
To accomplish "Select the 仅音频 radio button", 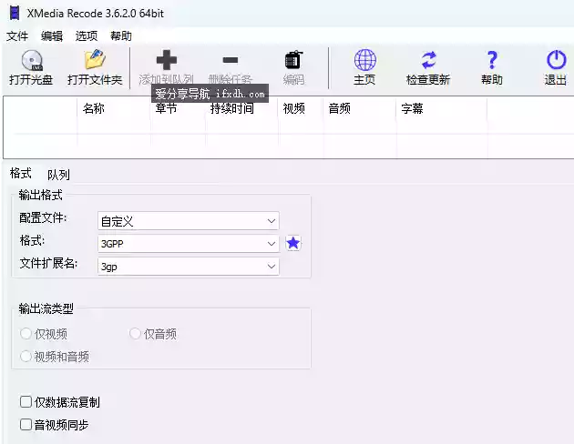I will coord(135,334).
